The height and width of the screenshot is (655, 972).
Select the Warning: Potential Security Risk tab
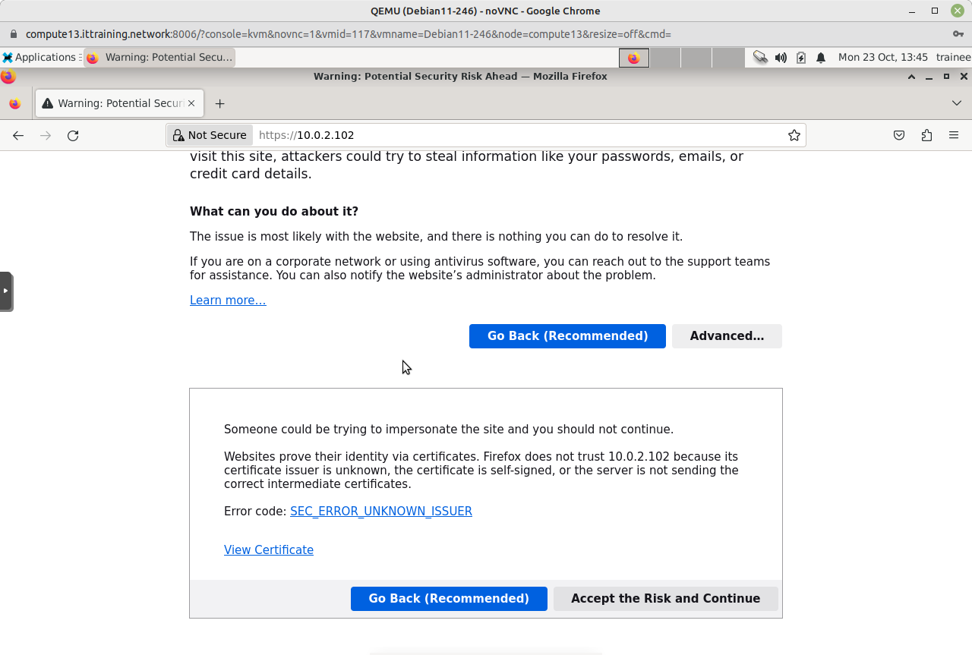click(119, 103)
